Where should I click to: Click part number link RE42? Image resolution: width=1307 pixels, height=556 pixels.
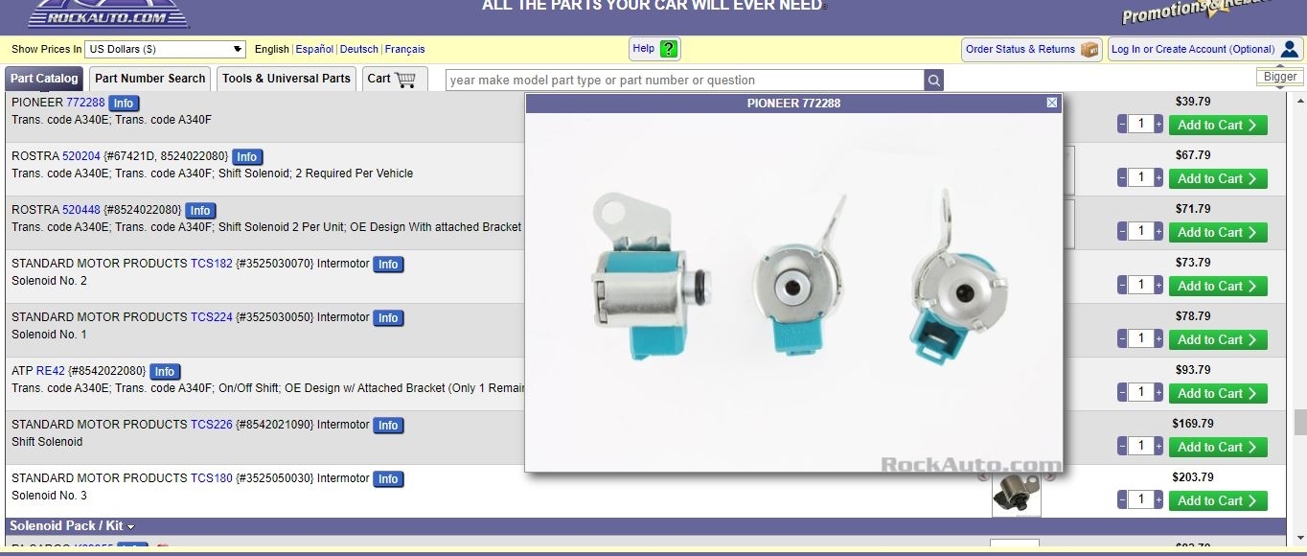pyautogui.click(x=51, y=371)
